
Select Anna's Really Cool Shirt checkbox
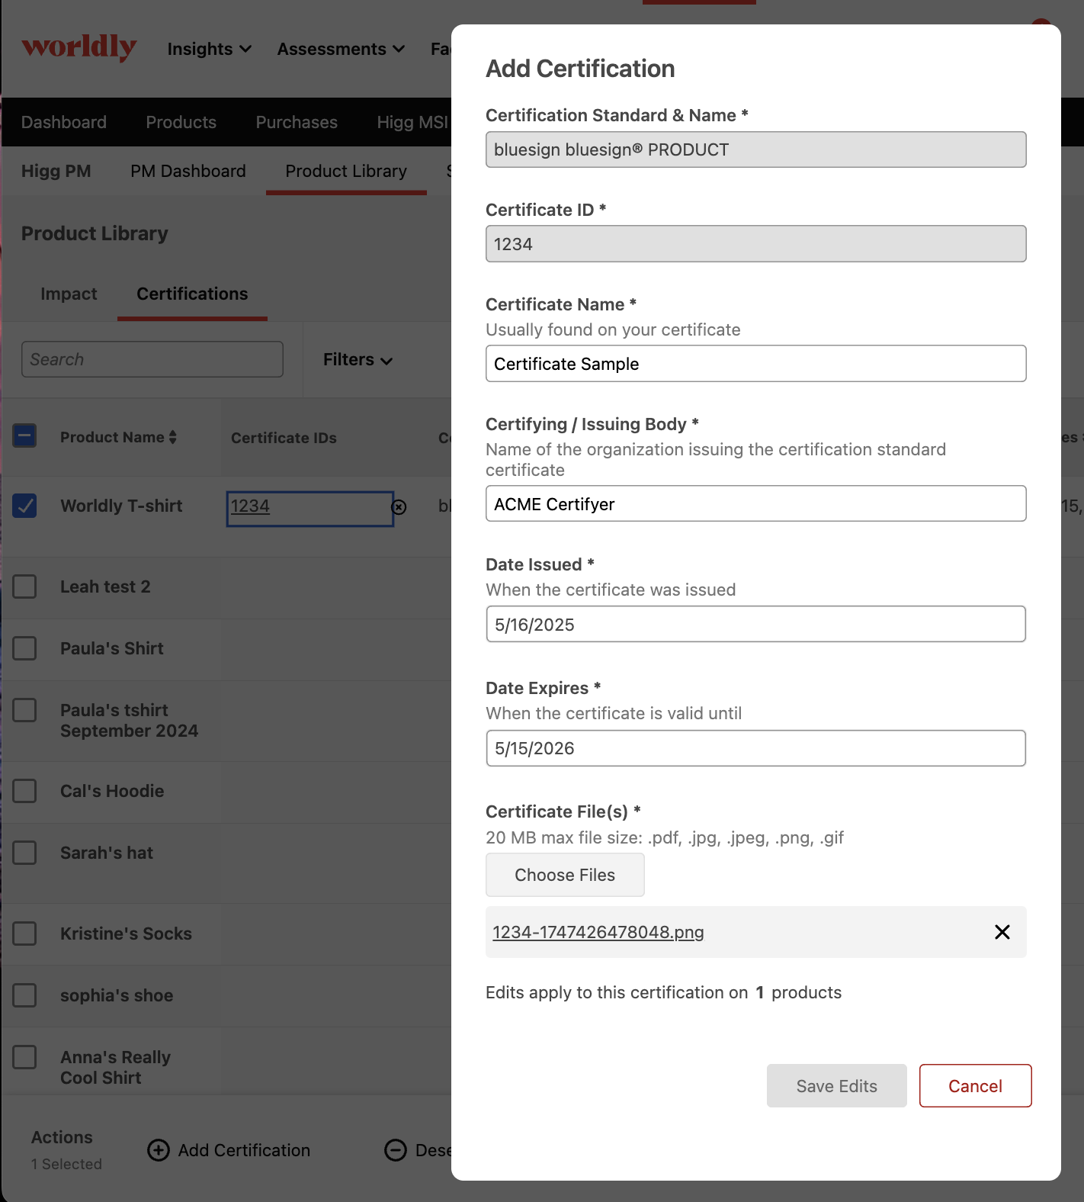point(24,1057)
